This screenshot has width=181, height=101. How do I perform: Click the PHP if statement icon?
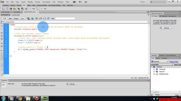pyautogui.click(x=42, y=9)
